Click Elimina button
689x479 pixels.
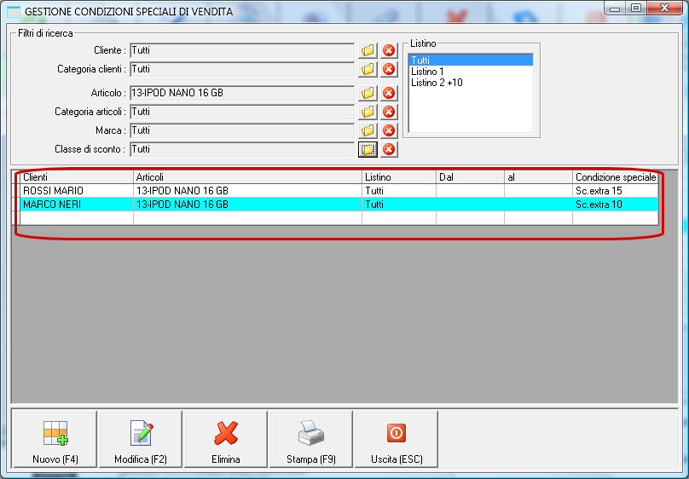226,439
